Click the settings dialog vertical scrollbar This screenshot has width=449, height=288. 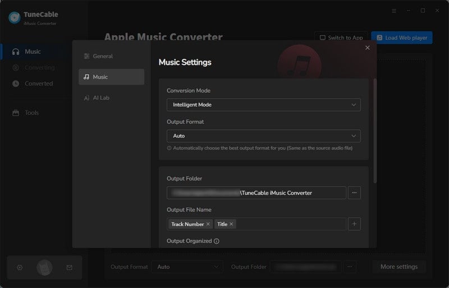click(x=375, y=131)
